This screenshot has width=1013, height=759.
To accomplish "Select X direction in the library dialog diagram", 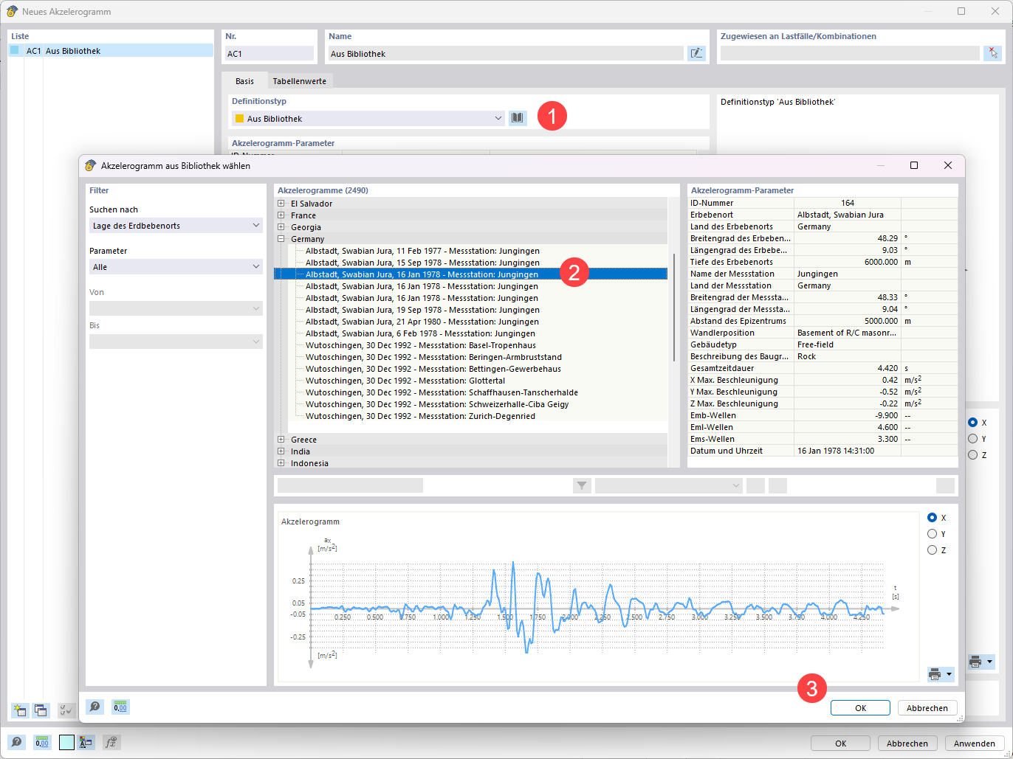I will (932, 518).
